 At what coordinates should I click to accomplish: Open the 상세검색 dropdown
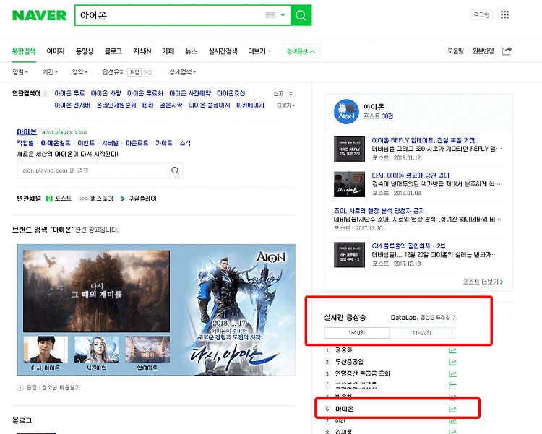[183, 72]
